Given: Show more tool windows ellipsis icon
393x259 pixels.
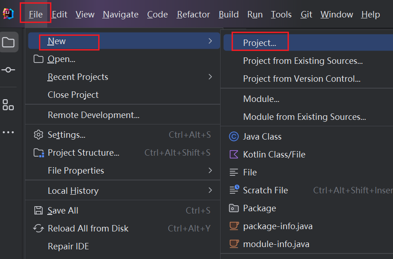Looking at the screenshot, I should coord(8,132).
